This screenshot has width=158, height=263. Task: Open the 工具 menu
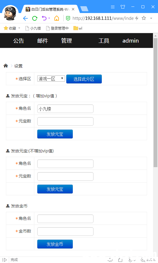pyautogui.click(x=104, y=41)
